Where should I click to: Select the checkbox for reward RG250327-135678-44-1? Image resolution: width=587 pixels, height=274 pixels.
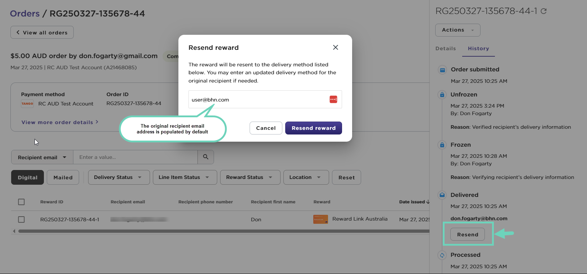[x=22, y=219]
